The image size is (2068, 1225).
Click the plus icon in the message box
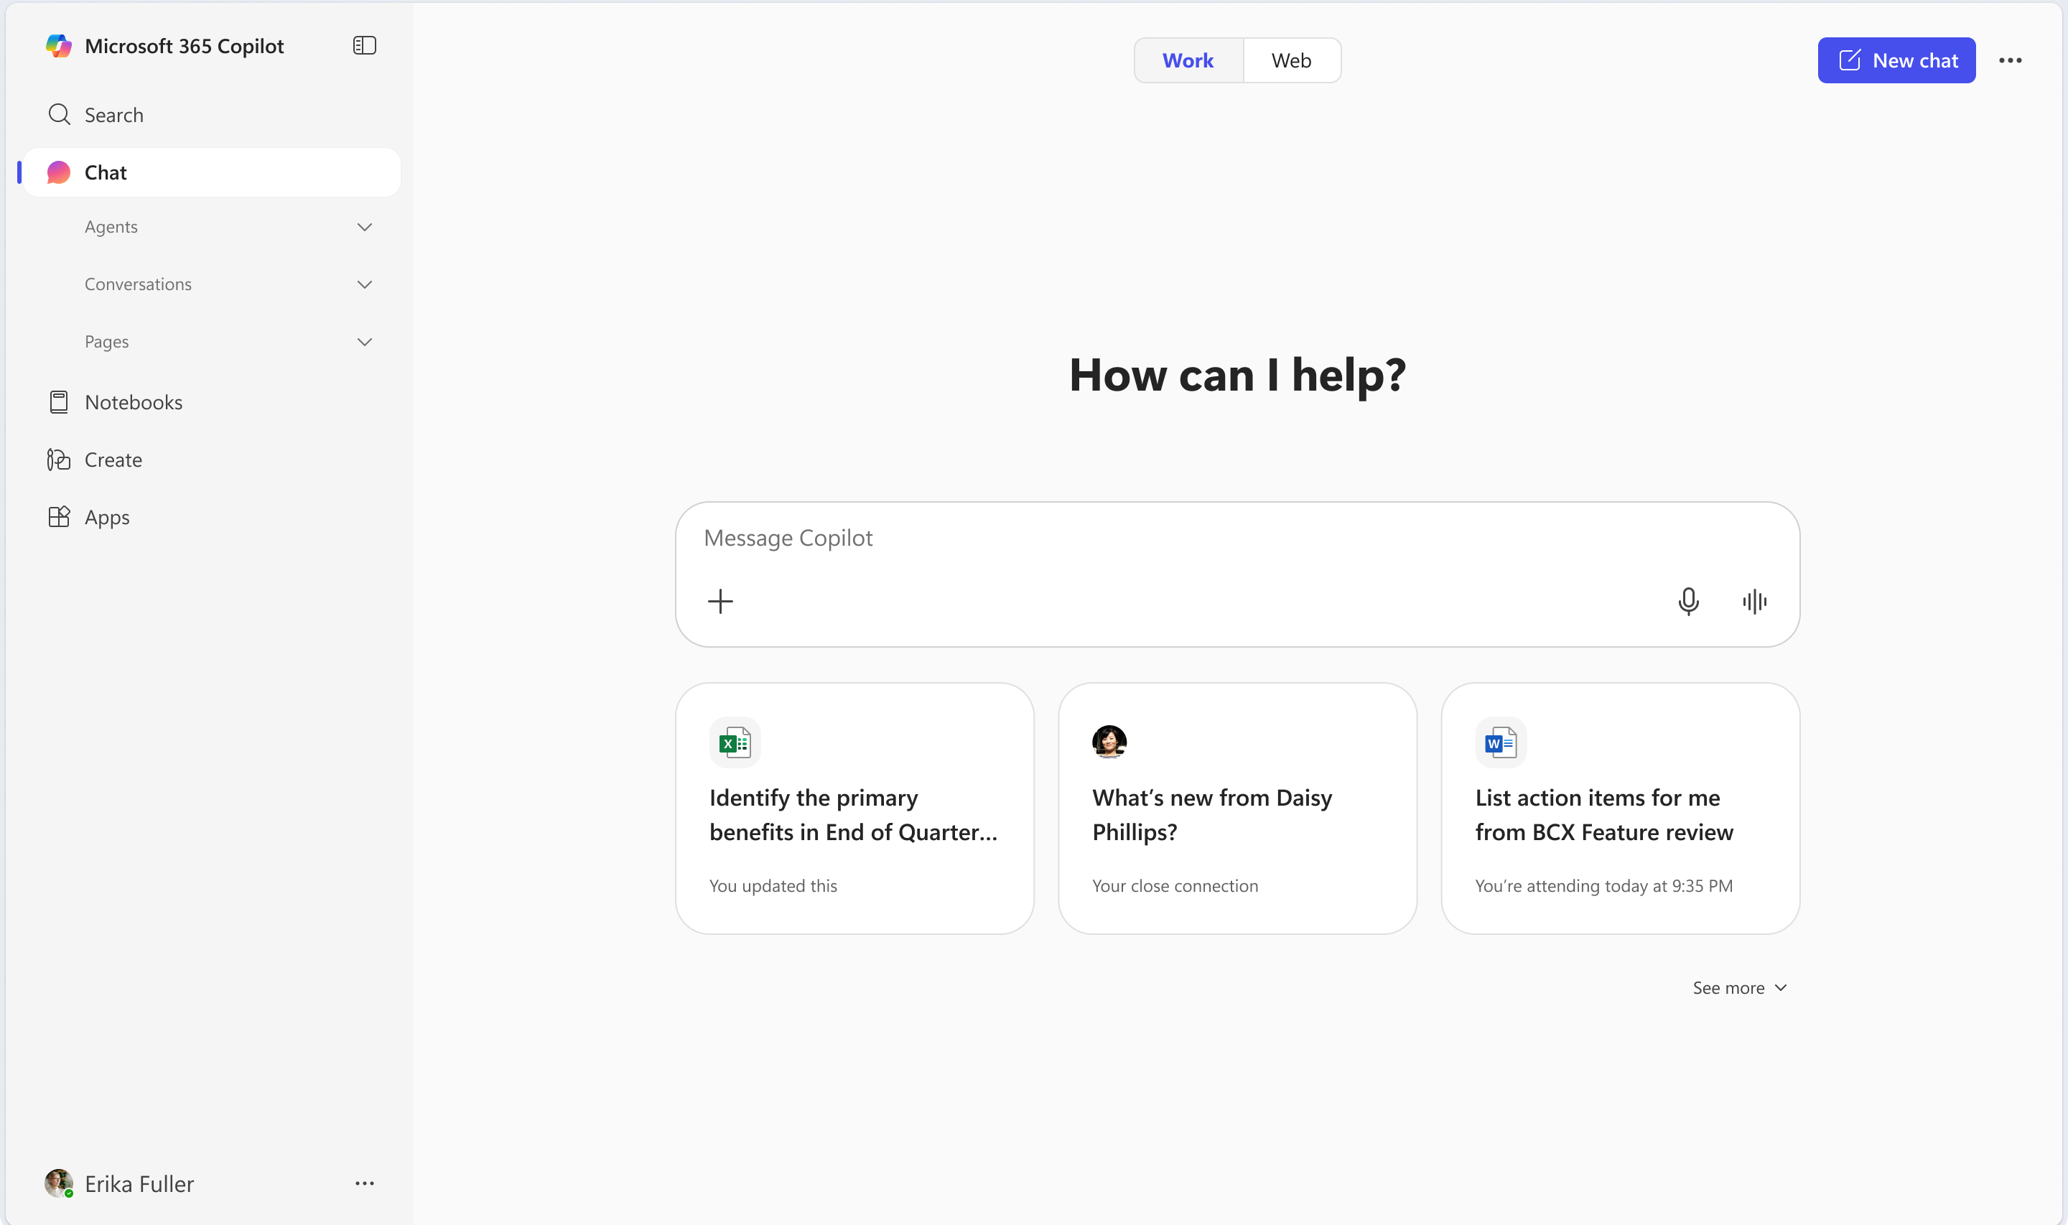pos(719,601)
